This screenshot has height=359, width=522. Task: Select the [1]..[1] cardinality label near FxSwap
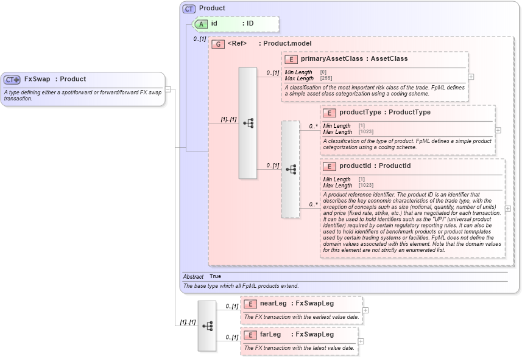(186, 321)
